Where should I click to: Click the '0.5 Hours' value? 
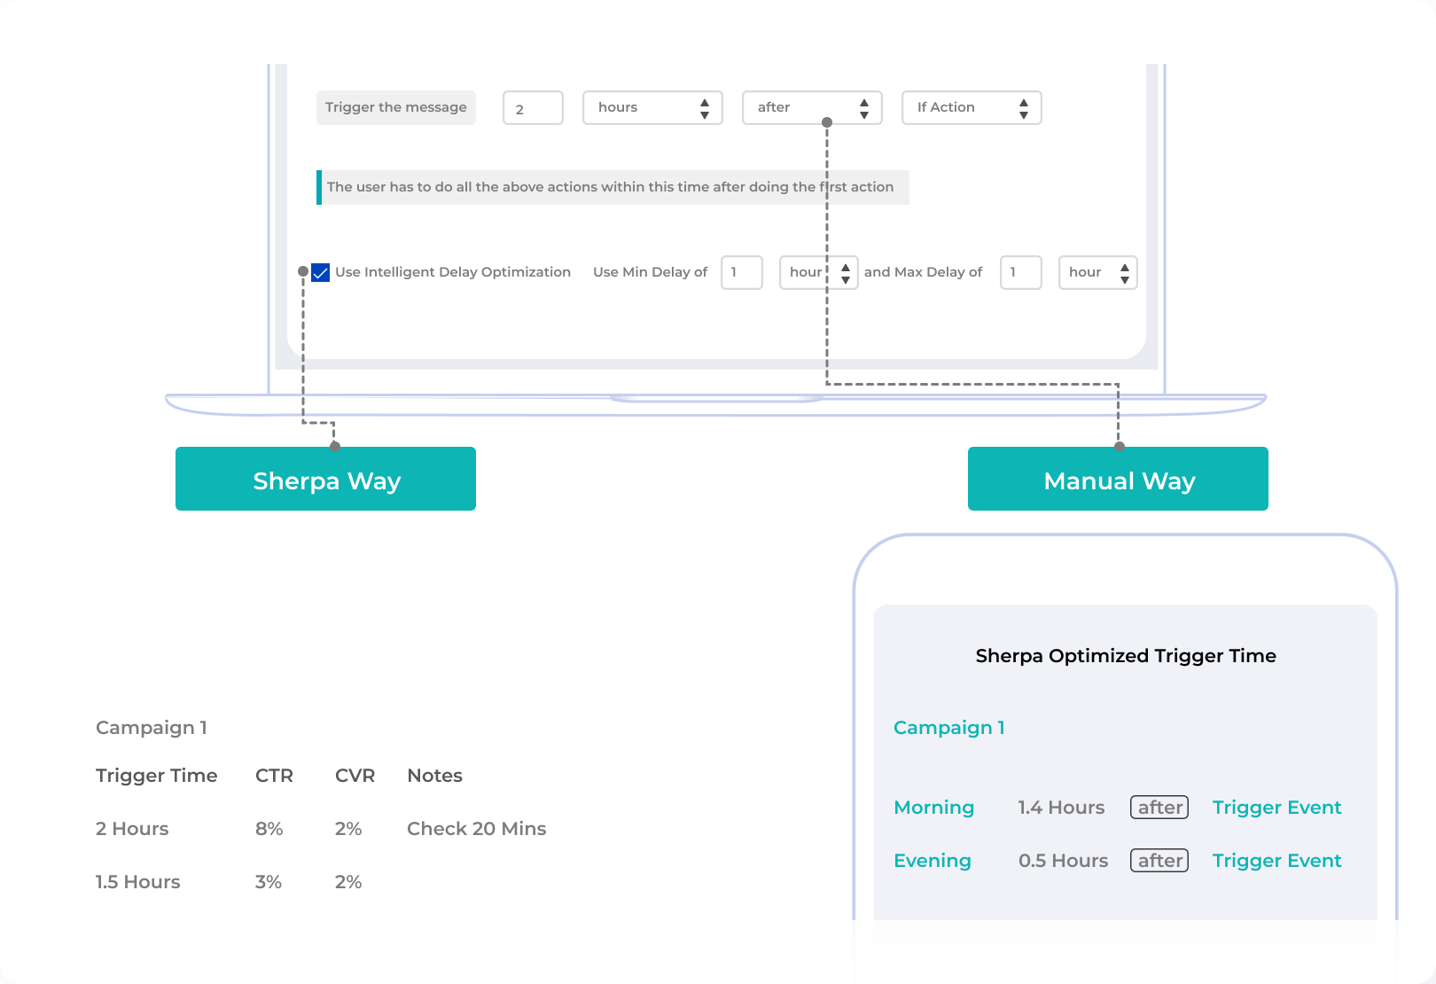[1063, 861]
